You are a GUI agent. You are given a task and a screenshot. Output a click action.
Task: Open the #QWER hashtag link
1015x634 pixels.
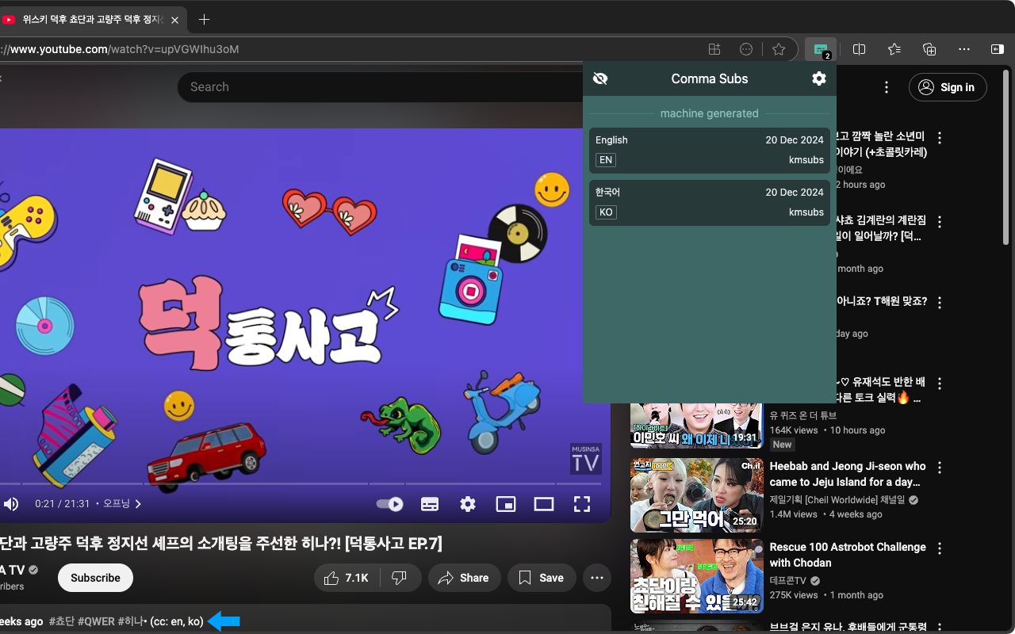pyautogui.click(x=96, y=621)
